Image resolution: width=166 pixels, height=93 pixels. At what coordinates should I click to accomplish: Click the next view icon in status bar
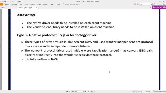point(94,91)
